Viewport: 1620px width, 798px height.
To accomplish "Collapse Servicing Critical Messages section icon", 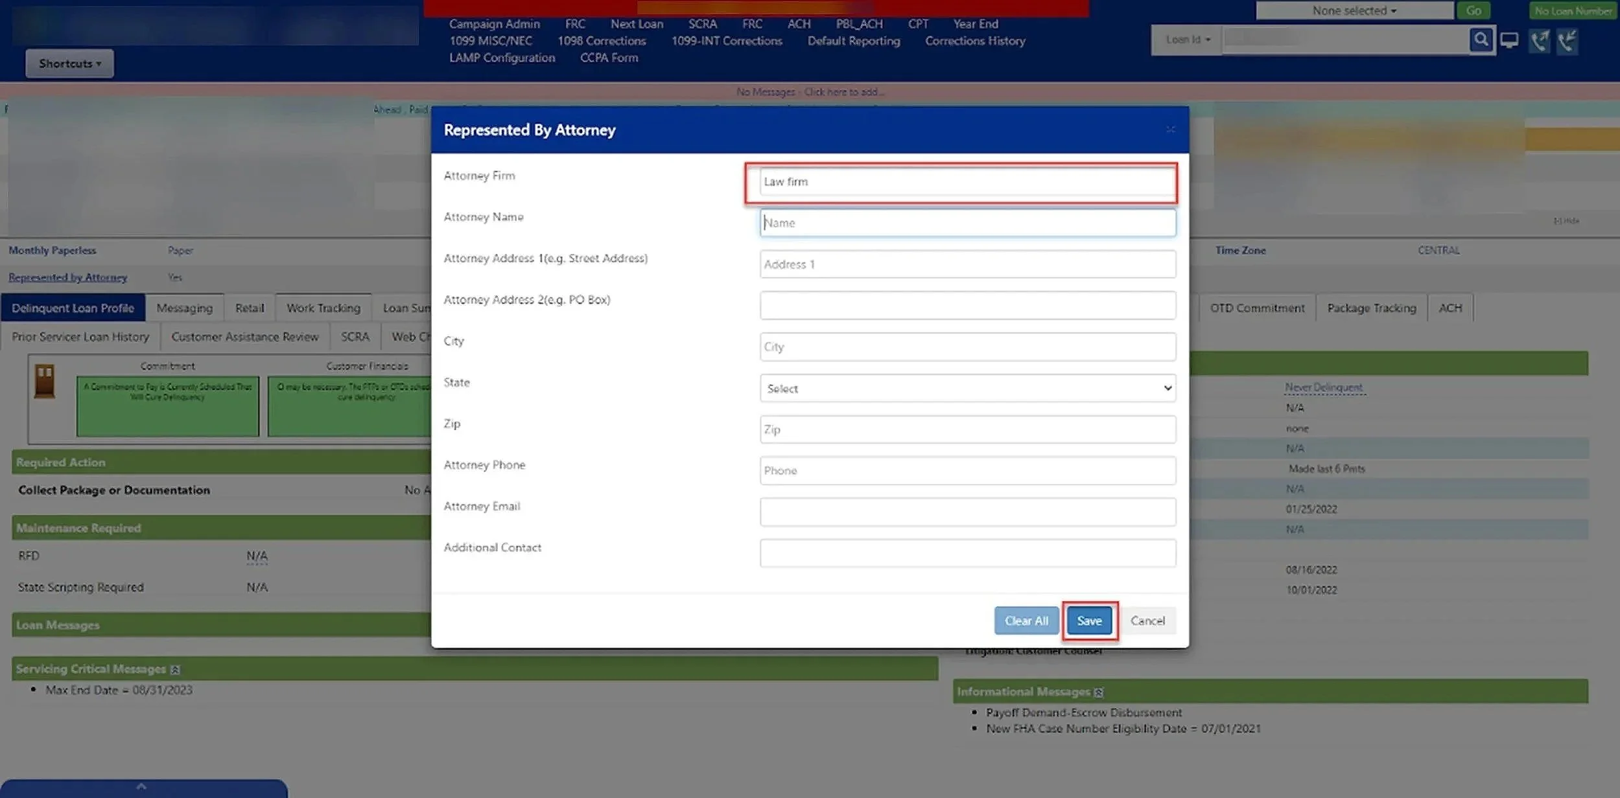I will click(175, 669).
